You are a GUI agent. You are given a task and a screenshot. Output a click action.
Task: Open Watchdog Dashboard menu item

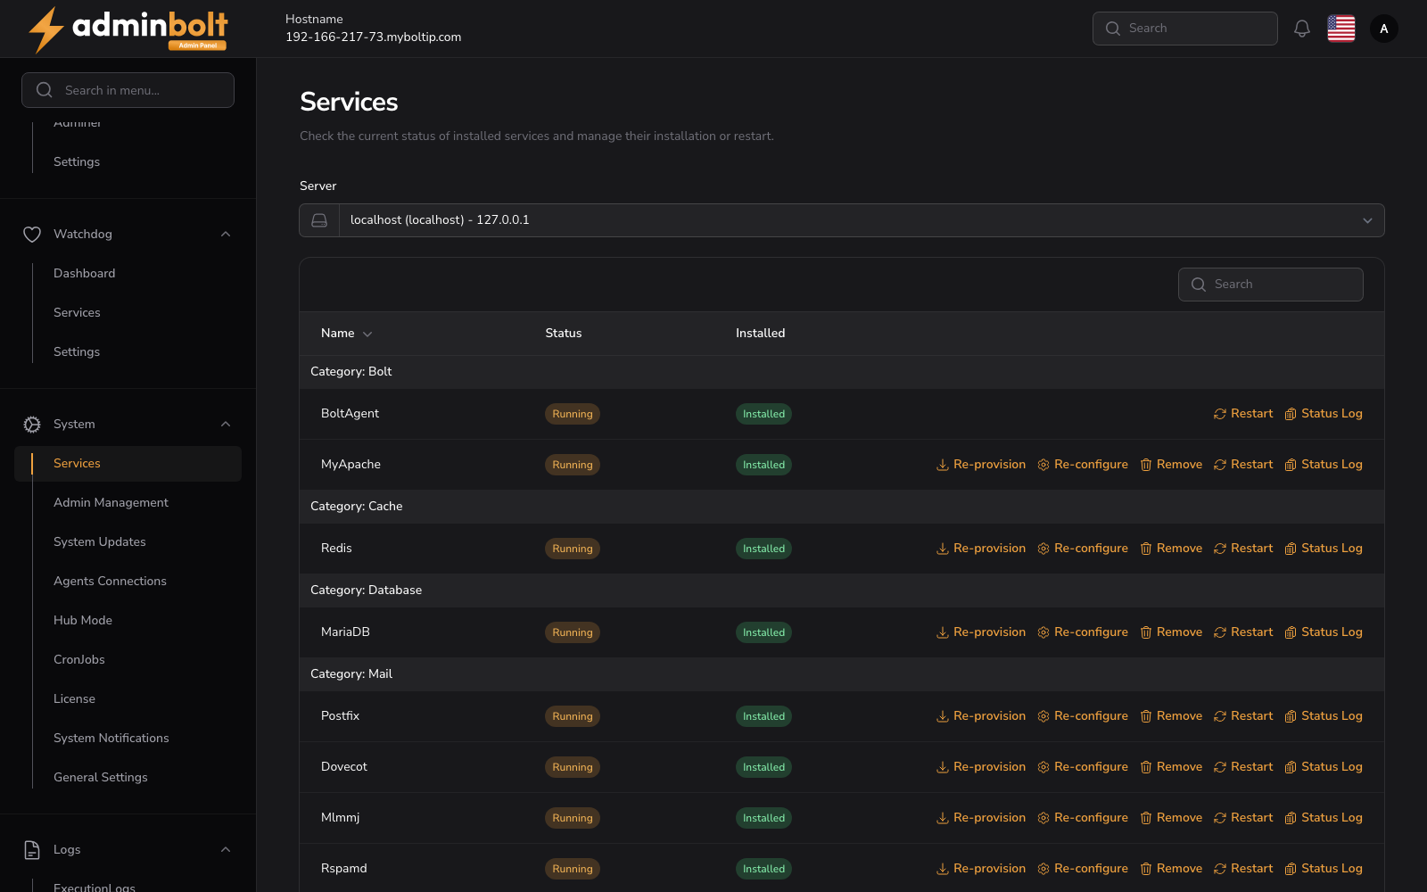point(84,274)
